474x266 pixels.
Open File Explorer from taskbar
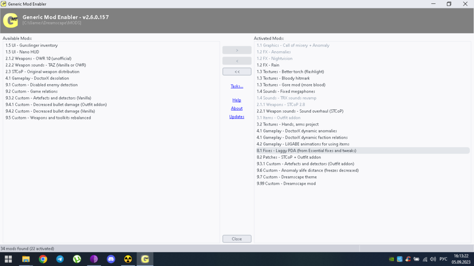tap(26, 259)
